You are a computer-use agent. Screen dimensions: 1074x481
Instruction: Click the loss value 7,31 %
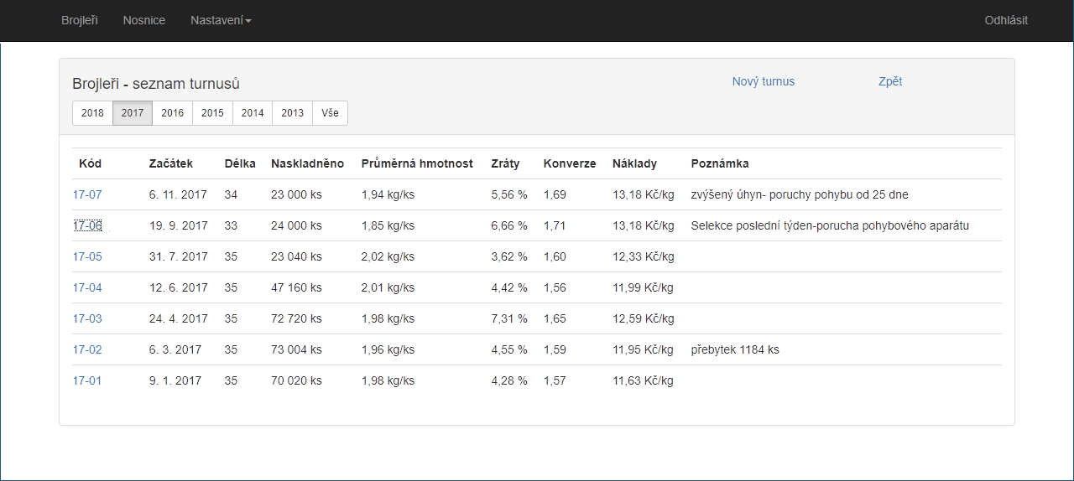[509, 318]
